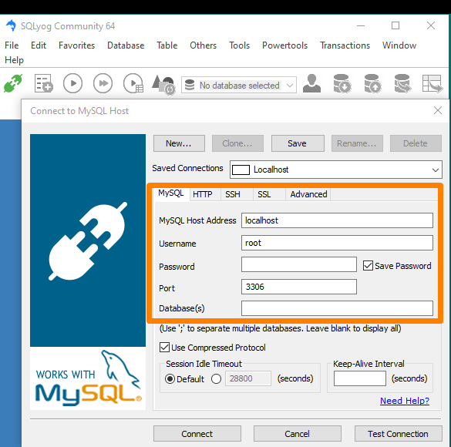Click the session timeout 28800 field

[x=248, y=378]
